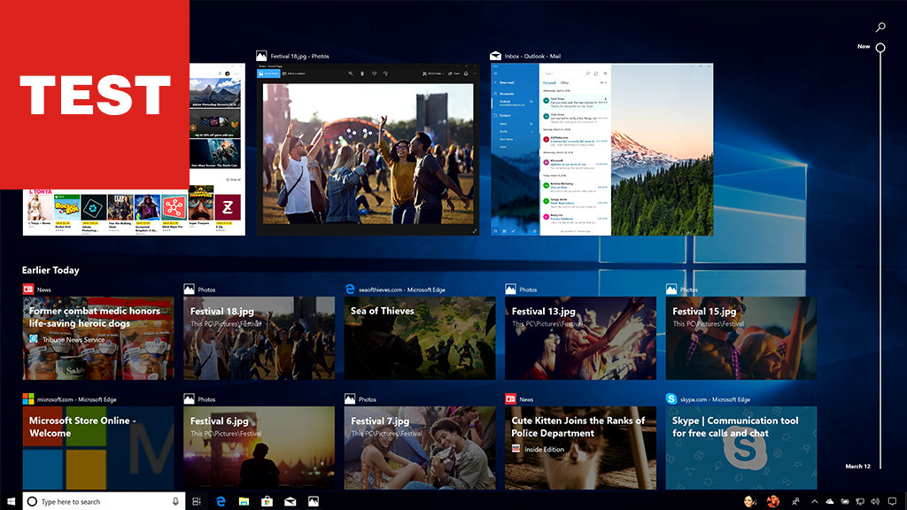Click the zoom icon in Photos window toolbar
The height and width of the screenshot is (510, 907).
tap(351, 73)
